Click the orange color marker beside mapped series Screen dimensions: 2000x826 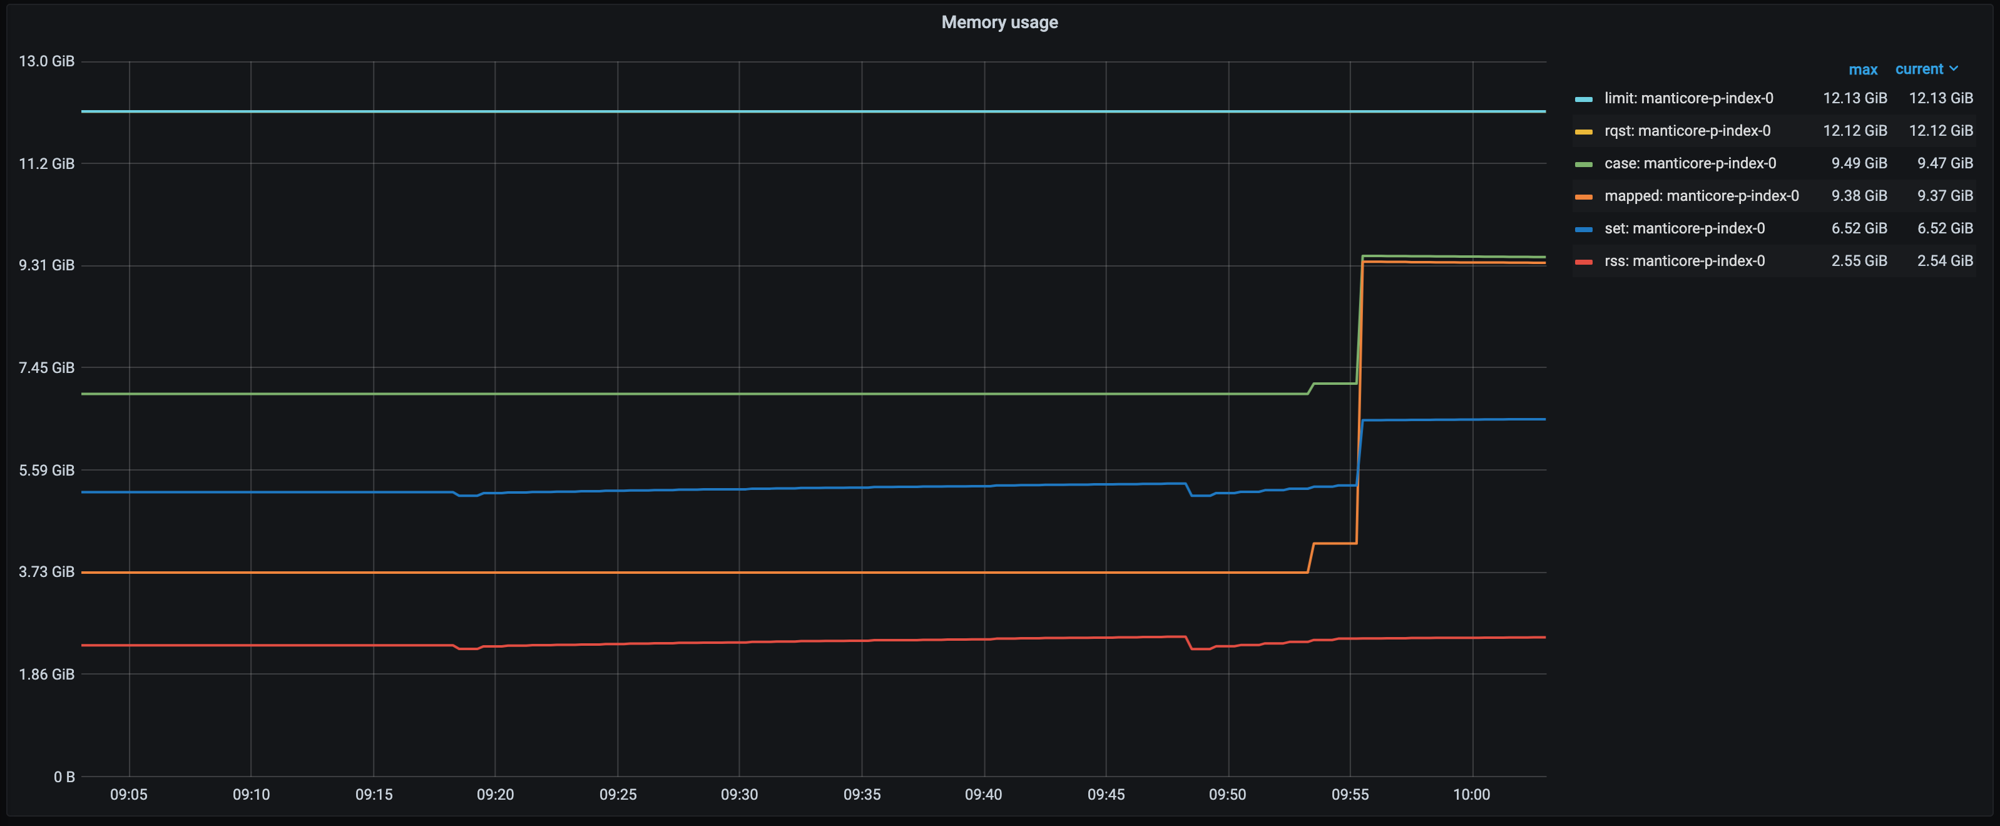pos(1584,196)
